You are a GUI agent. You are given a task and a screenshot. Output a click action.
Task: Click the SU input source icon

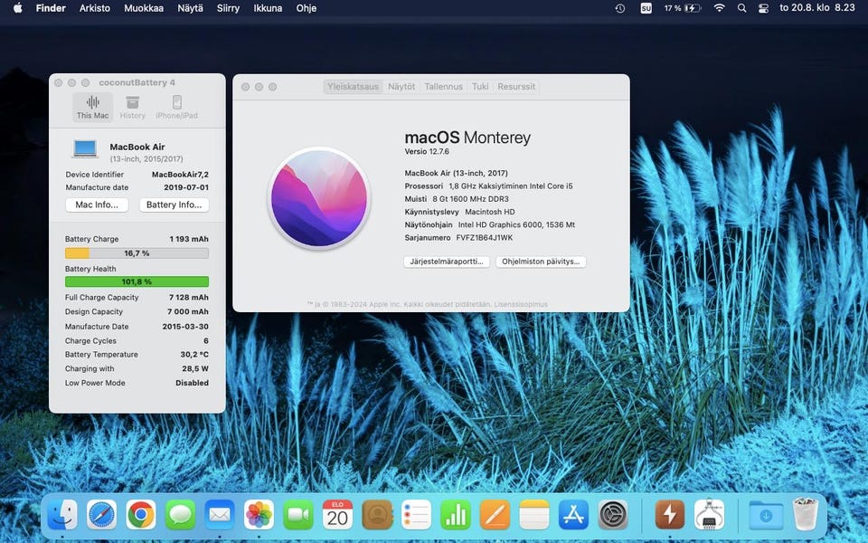[x=646, y=8]
